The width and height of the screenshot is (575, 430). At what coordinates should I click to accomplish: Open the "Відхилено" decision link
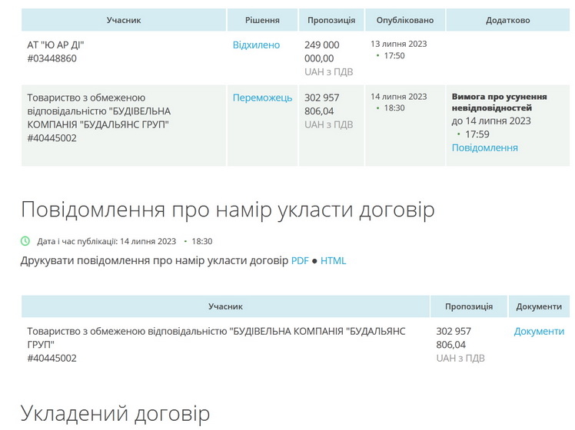(256, 45)
